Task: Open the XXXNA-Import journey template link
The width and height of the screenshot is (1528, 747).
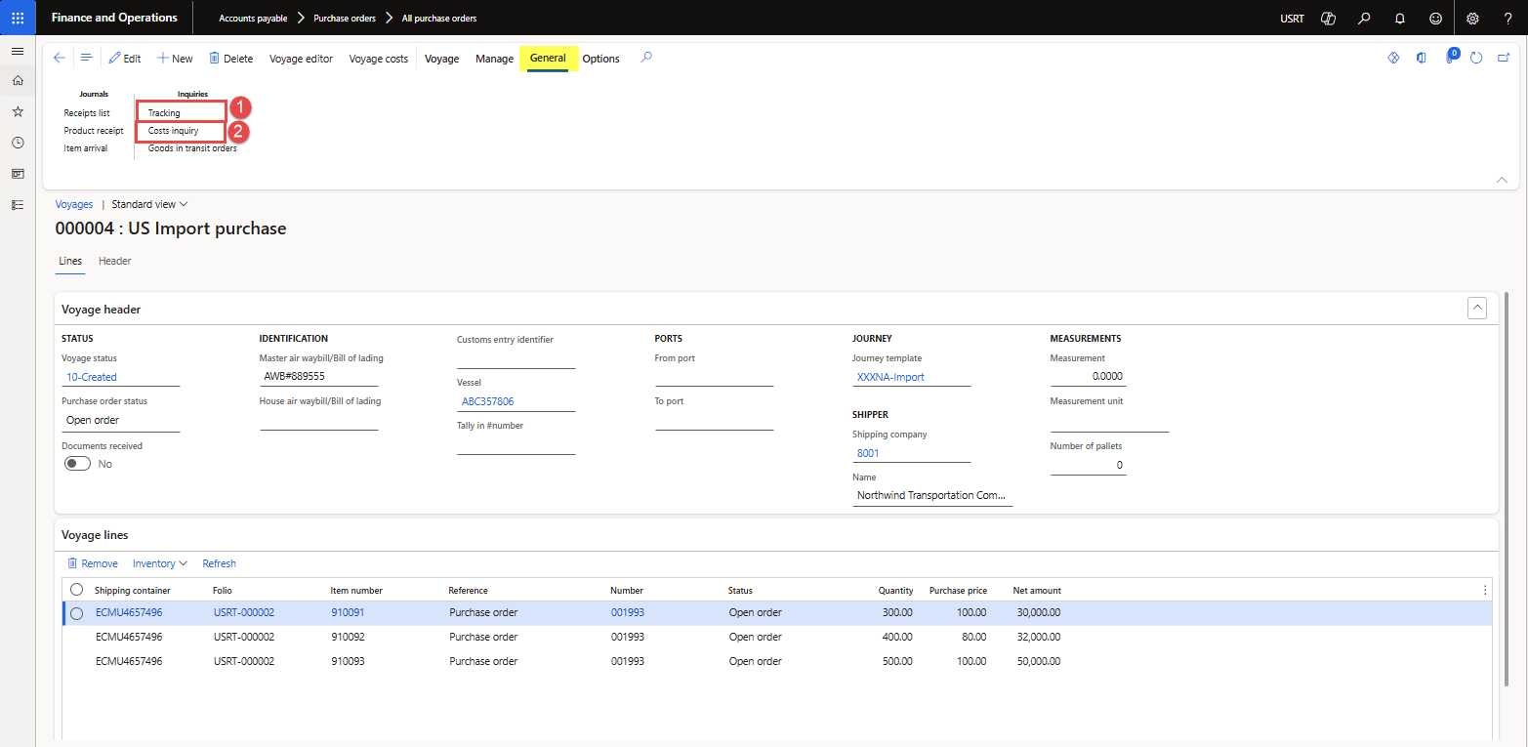Action: (x=890, y=377)
